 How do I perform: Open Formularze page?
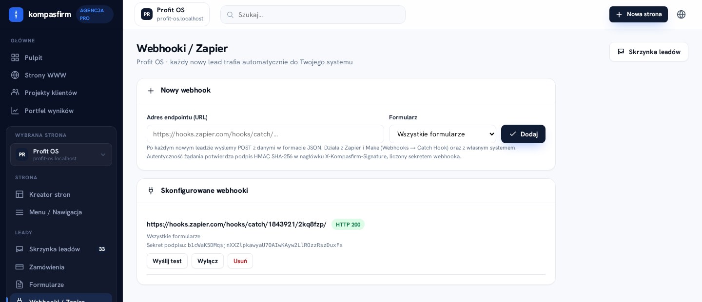tap(61, 284)
